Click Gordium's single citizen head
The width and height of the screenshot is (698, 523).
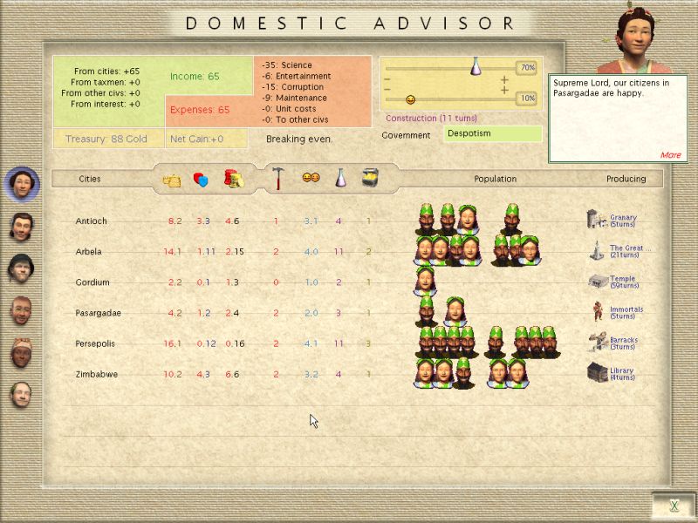coord(425,281)
